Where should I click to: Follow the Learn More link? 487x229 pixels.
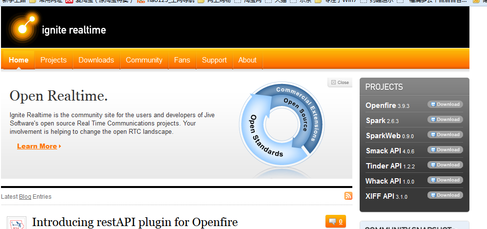point(38,146)
